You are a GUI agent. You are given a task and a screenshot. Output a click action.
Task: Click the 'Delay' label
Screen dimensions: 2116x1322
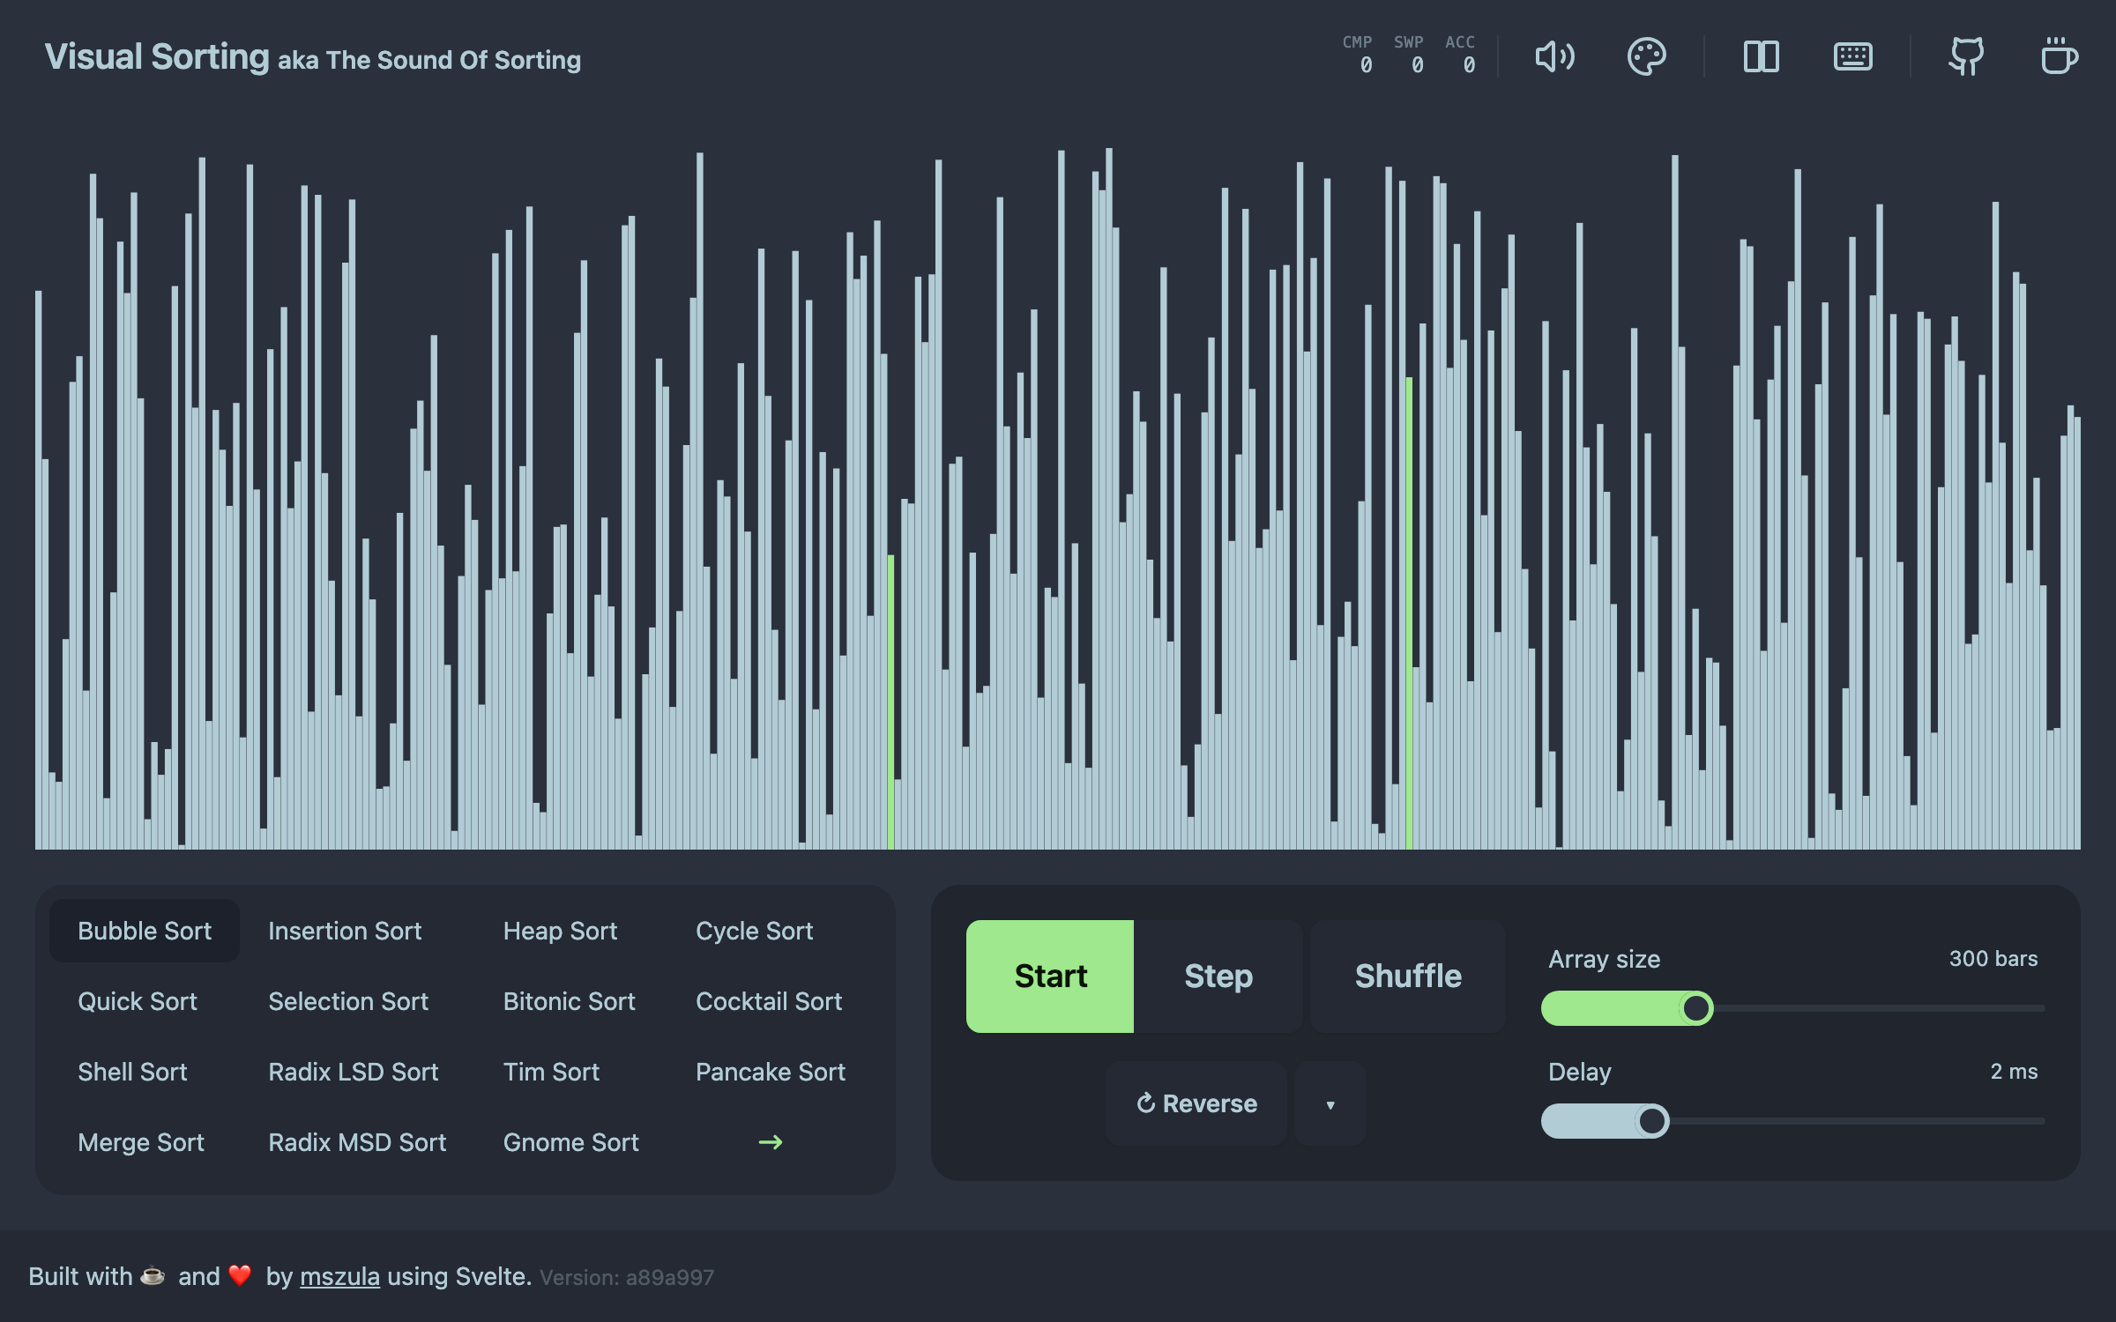tap(1579, 1072)
